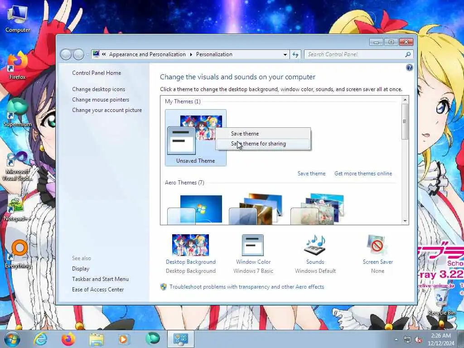This screenshot has width=464, height=348.
Task: Click the help question mark icon
Action: point(409,68)
